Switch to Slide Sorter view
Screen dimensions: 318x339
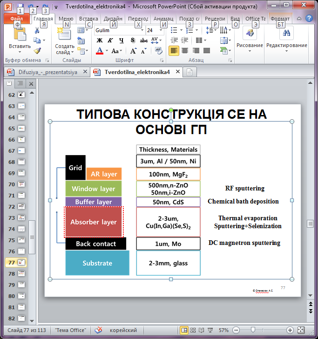tap(193, 330)
